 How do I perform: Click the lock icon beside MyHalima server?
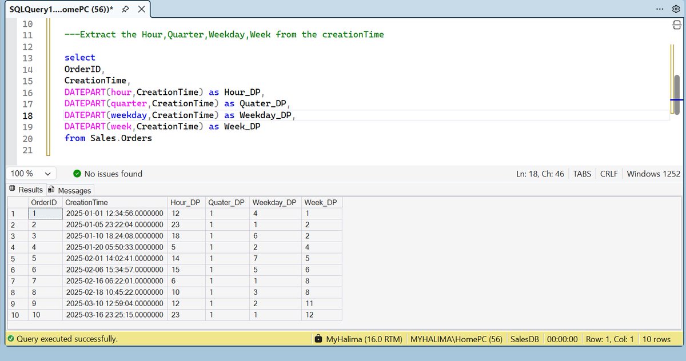[x=319, y=339]
